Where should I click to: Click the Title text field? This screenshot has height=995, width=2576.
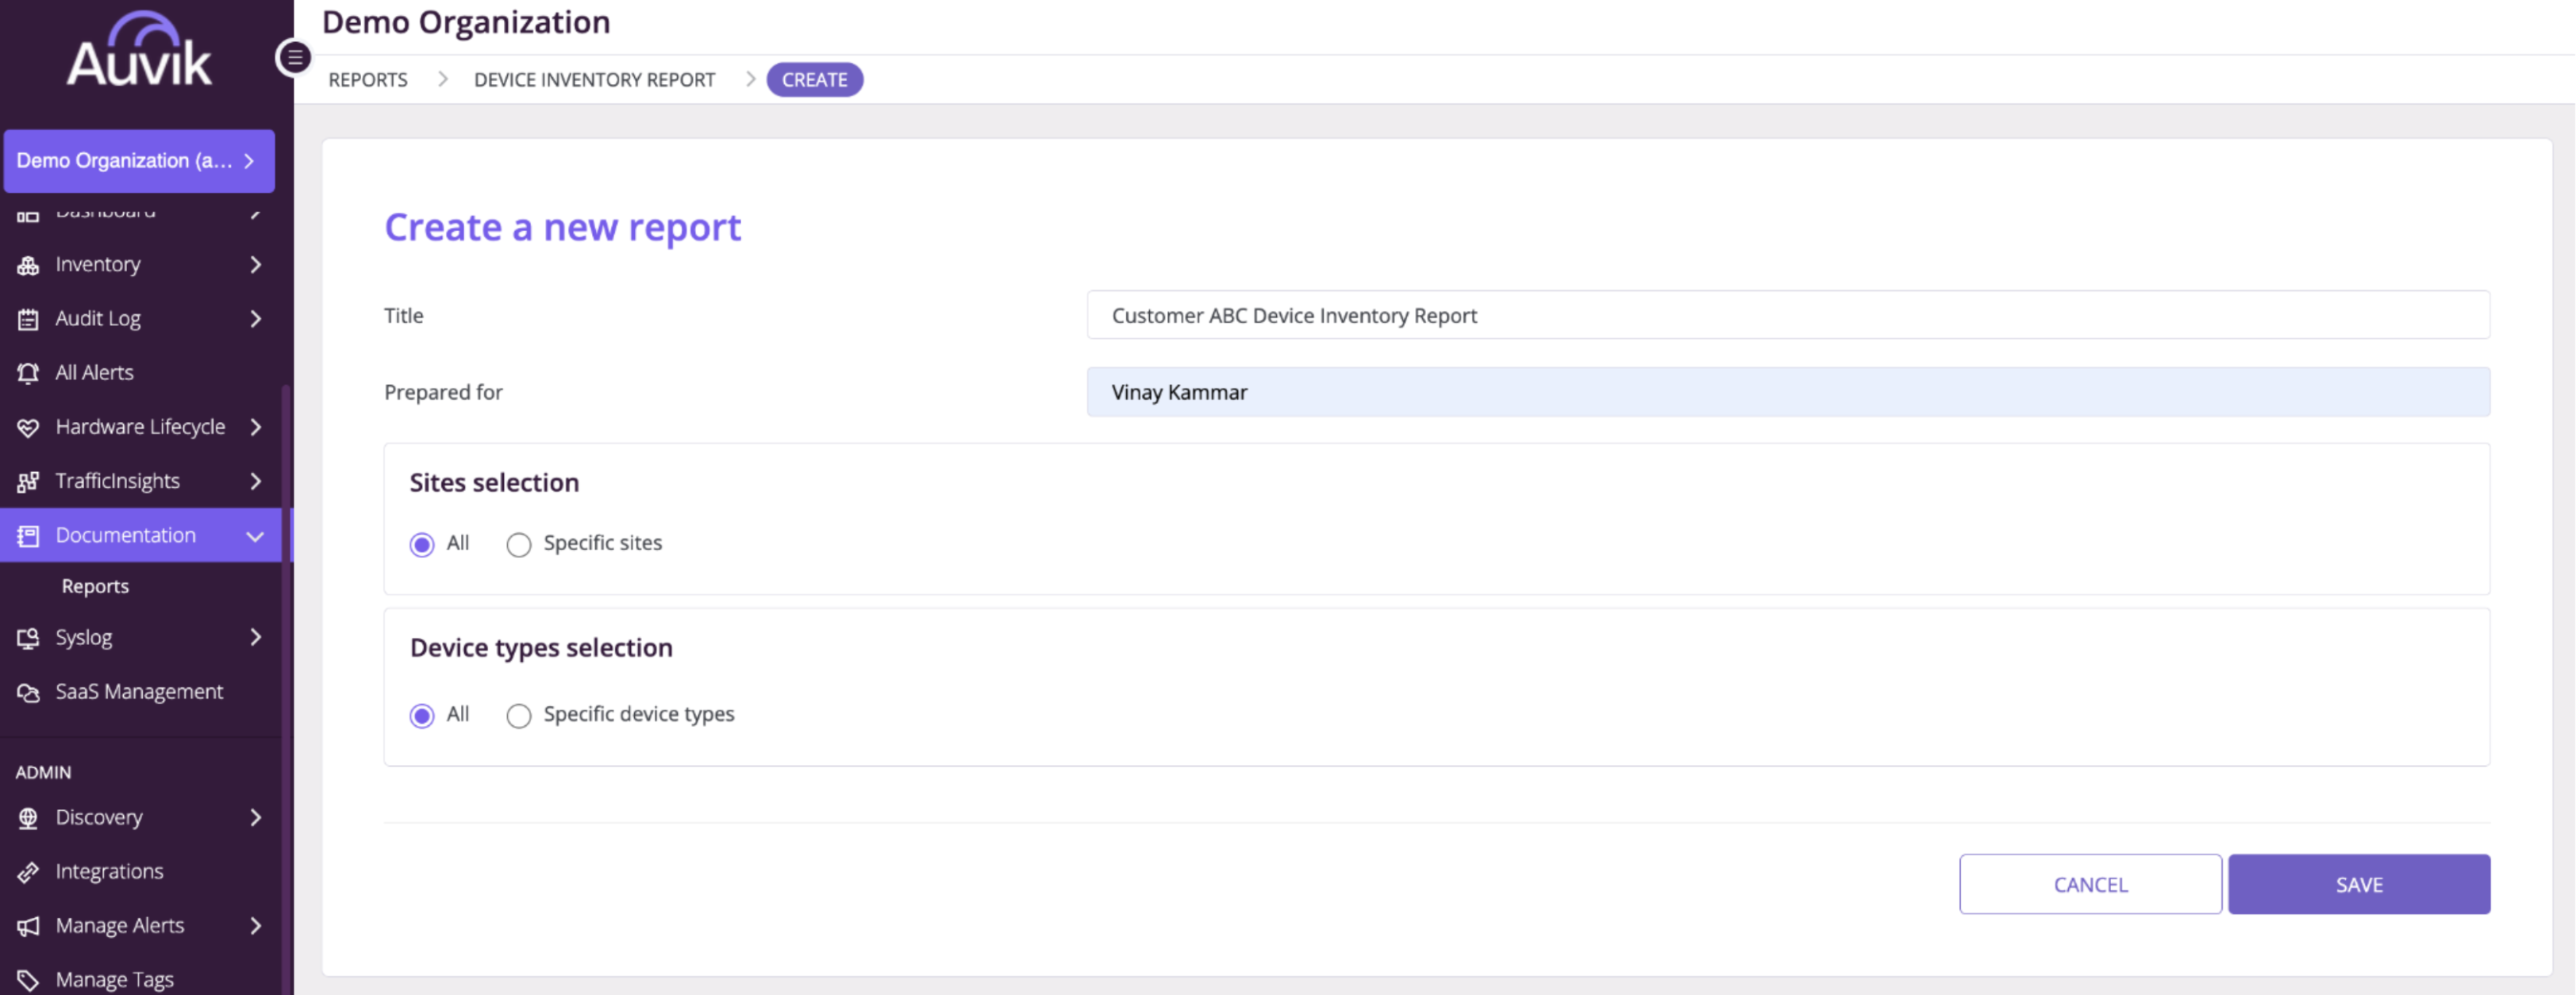click(1788, 315)
